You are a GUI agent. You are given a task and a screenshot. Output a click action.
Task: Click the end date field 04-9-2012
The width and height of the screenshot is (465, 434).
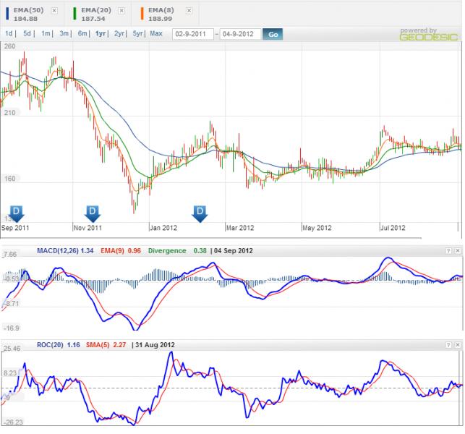[240, 34]
